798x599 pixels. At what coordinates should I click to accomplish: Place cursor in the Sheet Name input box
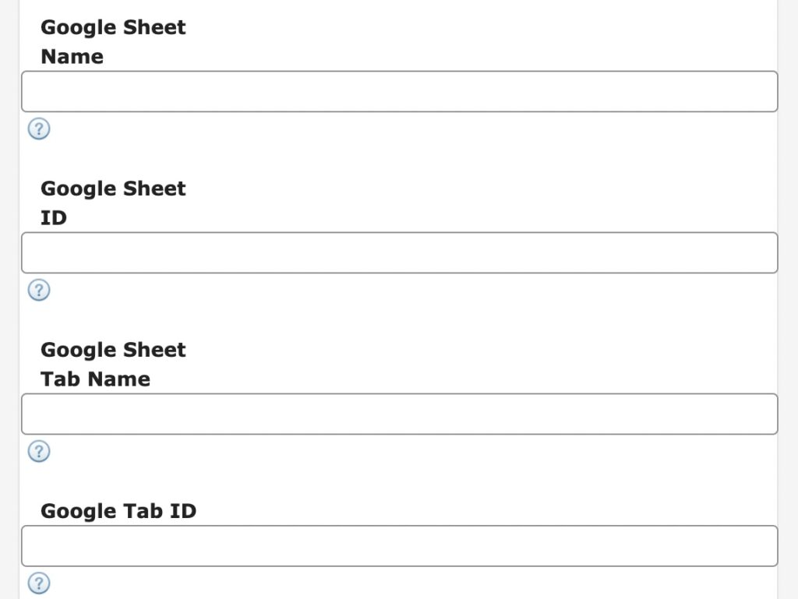pos(399,92)
